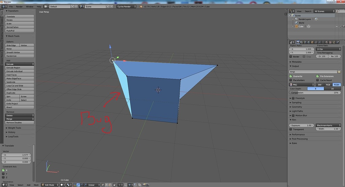This screenshot has height=187, width=345.
Task: Open the Extrude dropdown
Action: point(20,64)
